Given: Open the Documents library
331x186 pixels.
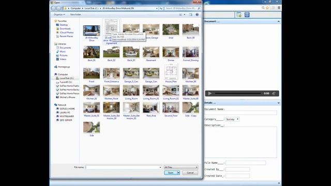Looking at the screenshot, I should (x=65, y=48).
